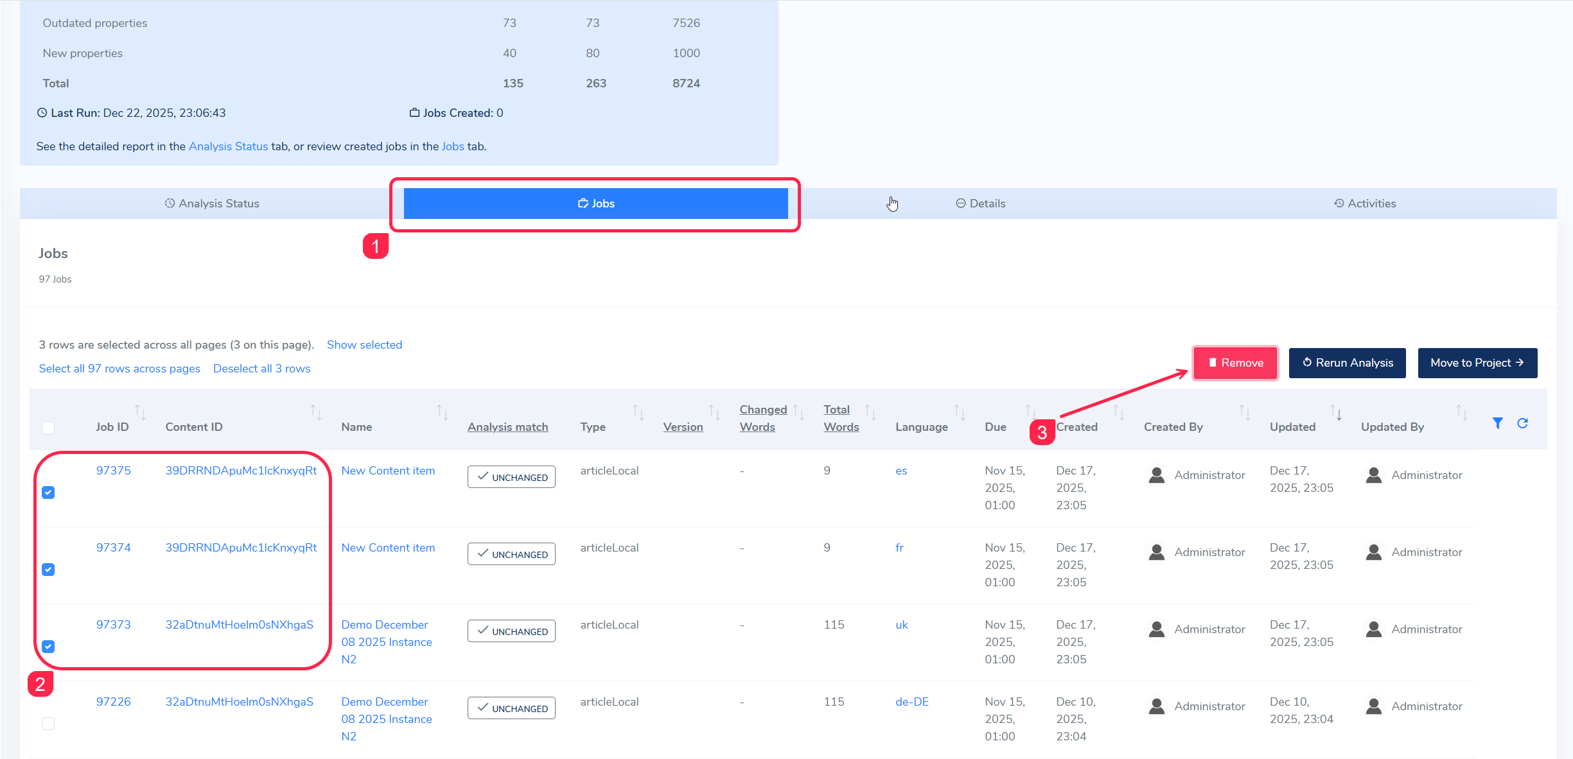Open the Details tab
The height and width of the screenshot is (759, 1573).
pos(980,204)
